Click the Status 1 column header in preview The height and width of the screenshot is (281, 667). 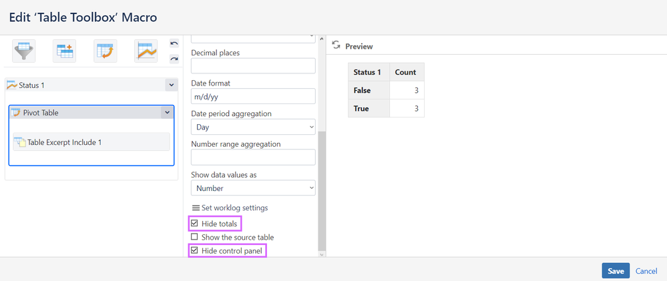point(367,72)
